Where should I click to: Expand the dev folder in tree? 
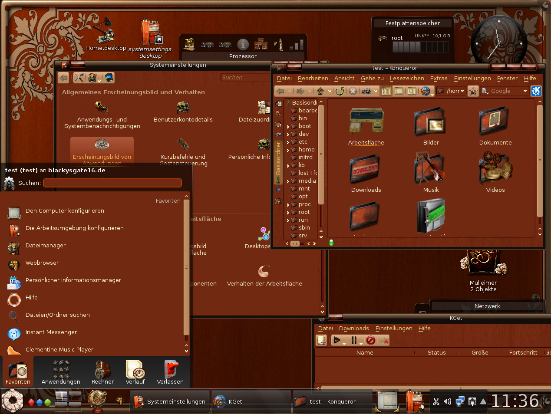click(288, 135)
